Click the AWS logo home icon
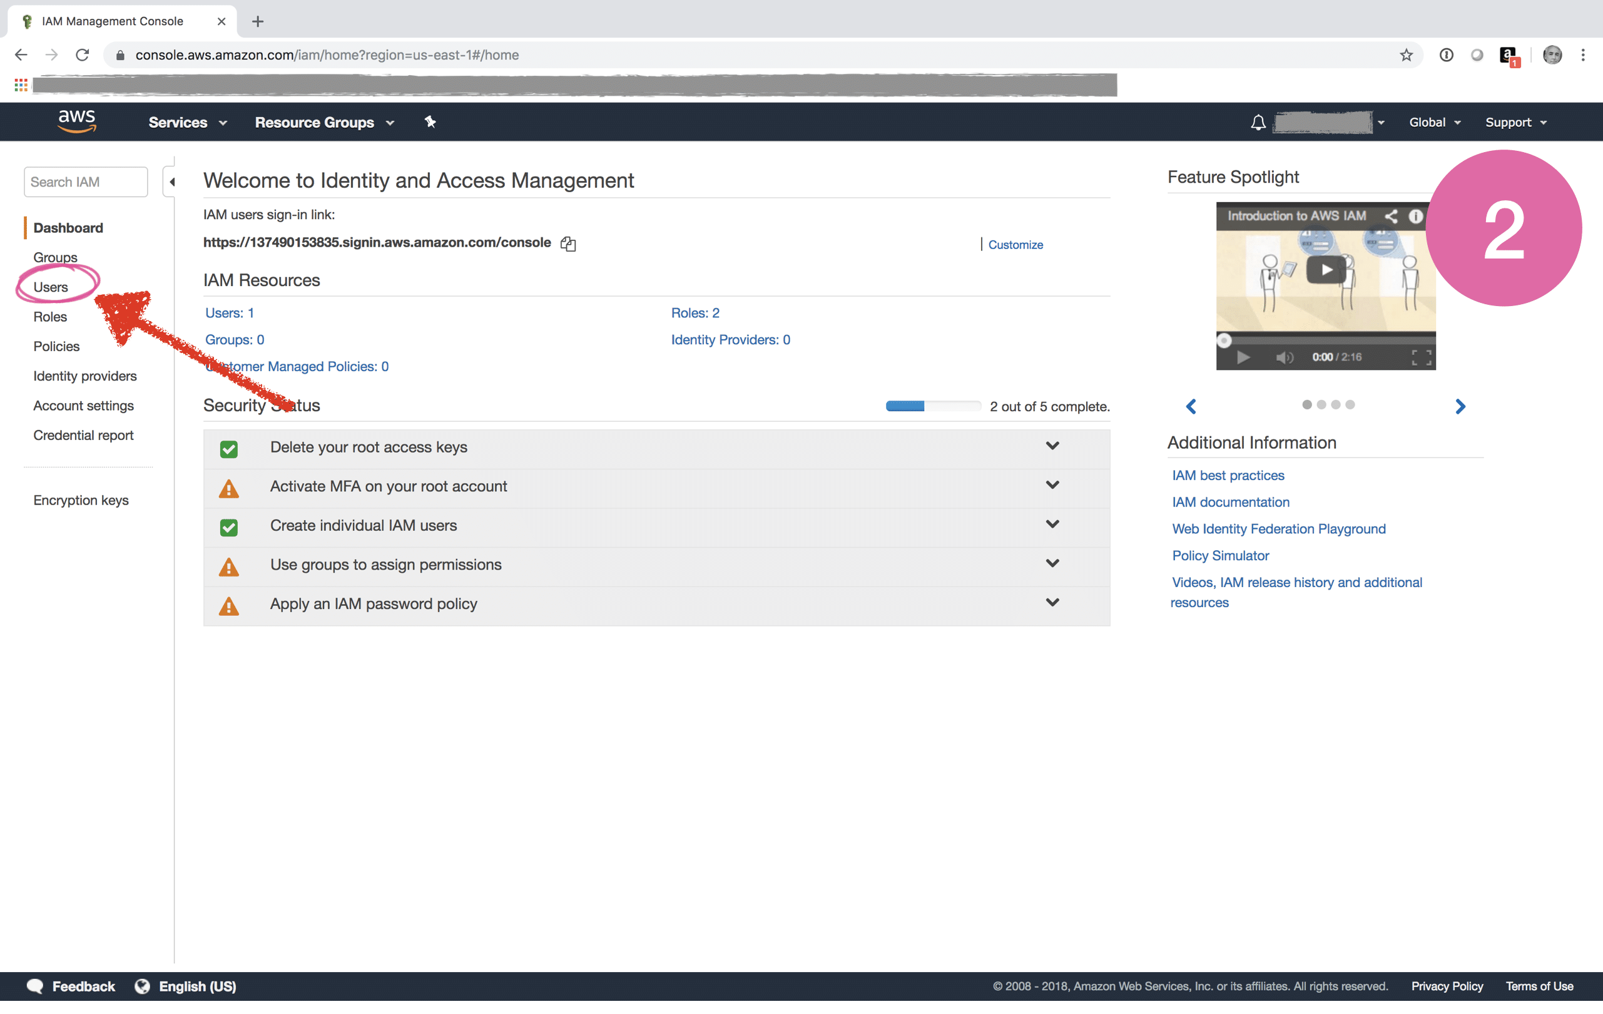This screenshot has width=1603, height=1014. pos(76,121)
